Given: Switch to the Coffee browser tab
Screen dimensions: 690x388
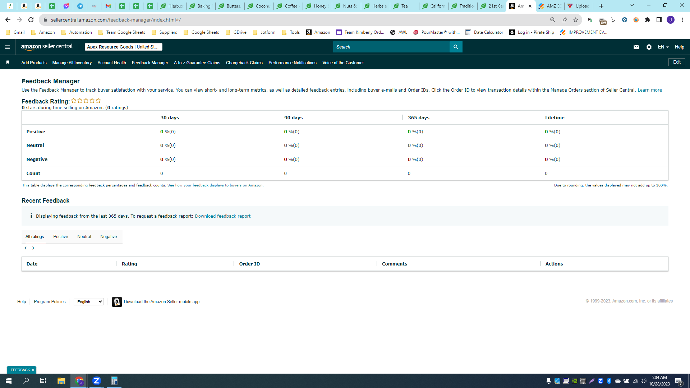Looking at the screenshot, I should (288, 6).
